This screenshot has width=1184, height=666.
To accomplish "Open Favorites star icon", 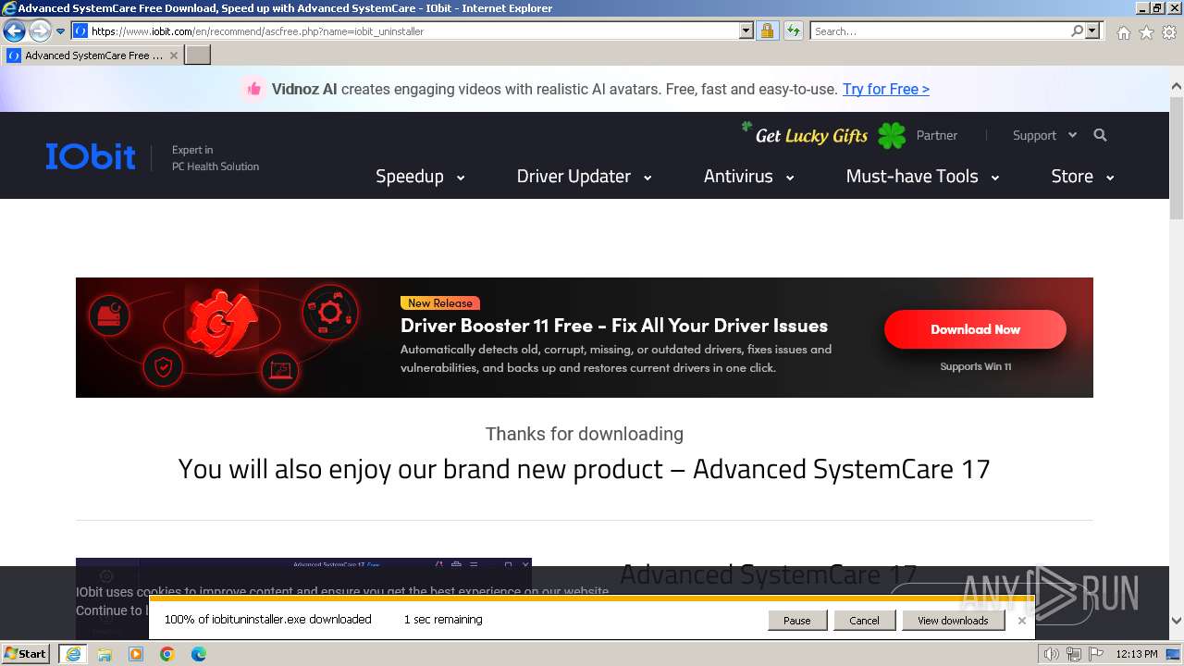I will 1146,32.
